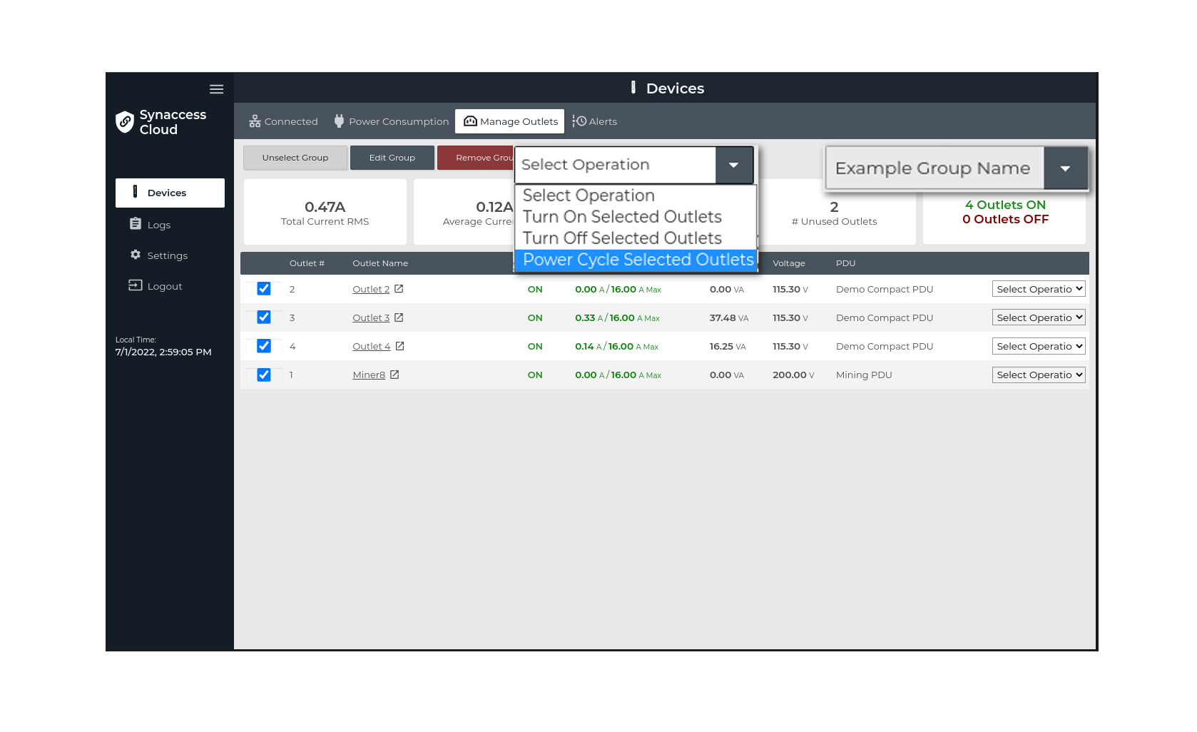Open Settings gear in the sidebar
The image size is (1197, 732).
pos(136,255)
